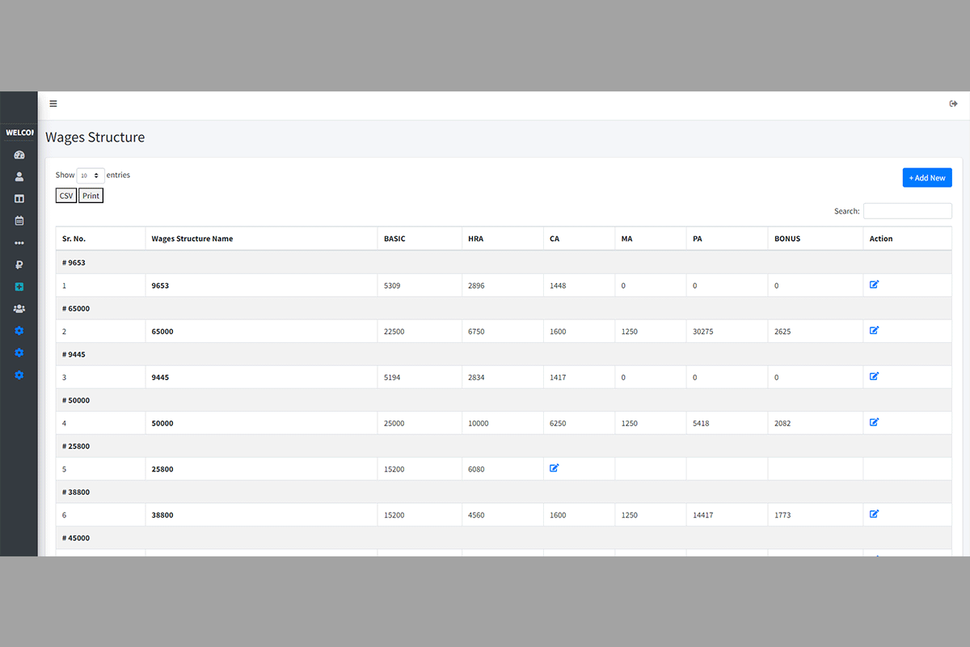Click BONUS value 2625

pos(782,332)
